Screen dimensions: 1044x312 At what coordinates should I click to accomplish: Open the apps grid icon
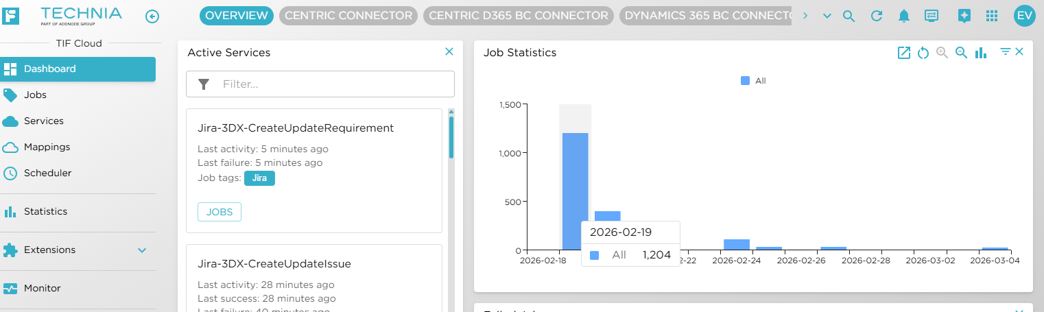991,16
